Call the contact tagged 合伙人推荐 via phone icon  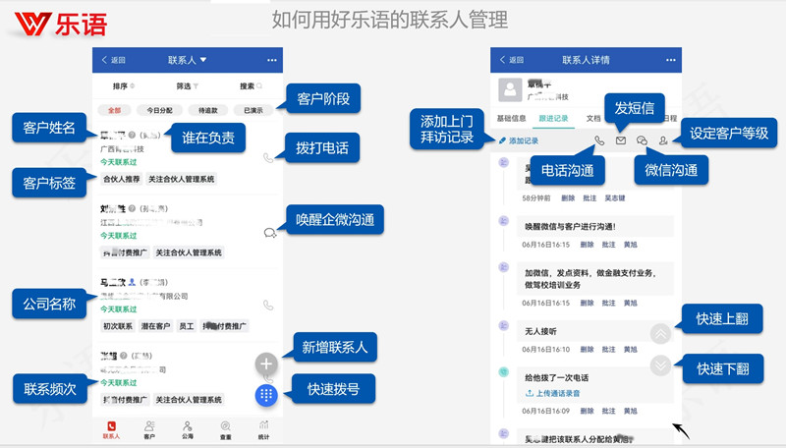pyautogui.click(x=268, y=158)
